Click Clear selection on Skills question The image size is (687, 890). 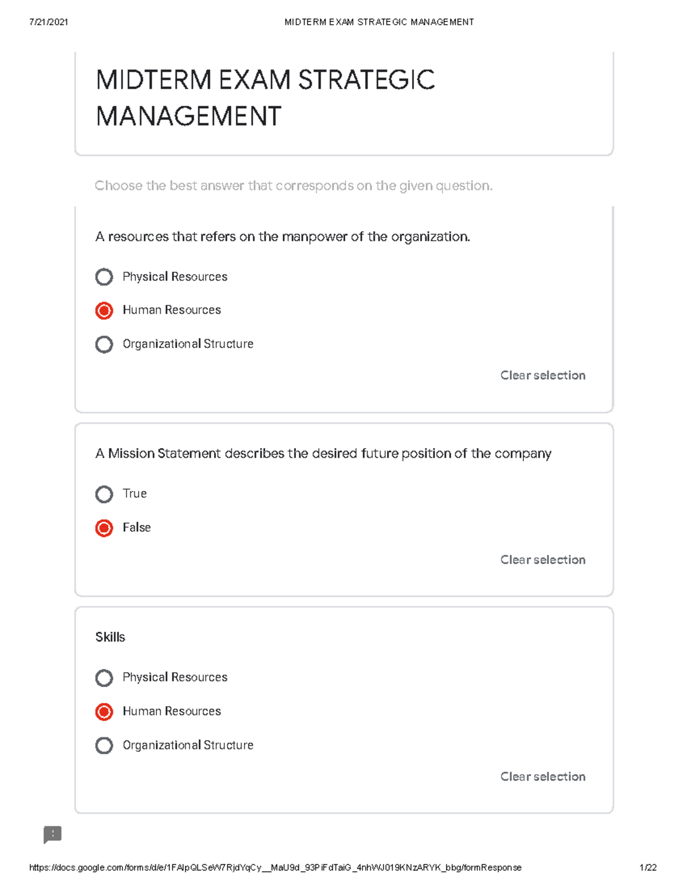[x=542, y=777]
